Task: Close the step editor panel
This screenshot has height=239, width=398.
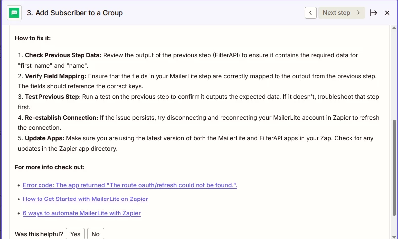Action: tap(387, 13)
